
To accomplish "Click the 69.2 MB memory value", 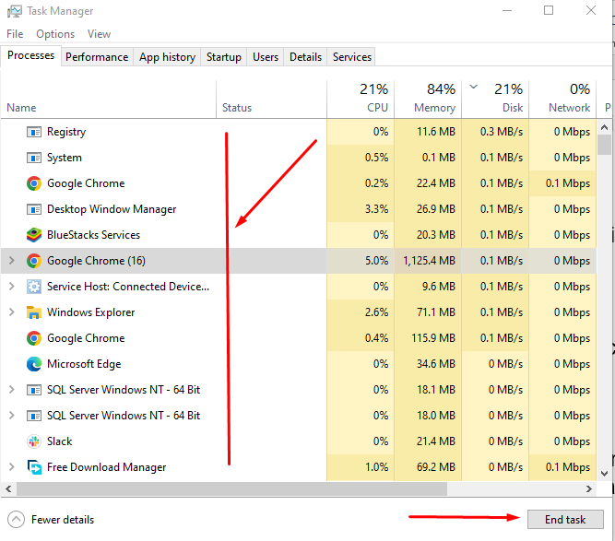I will click(x=436, y=467).
